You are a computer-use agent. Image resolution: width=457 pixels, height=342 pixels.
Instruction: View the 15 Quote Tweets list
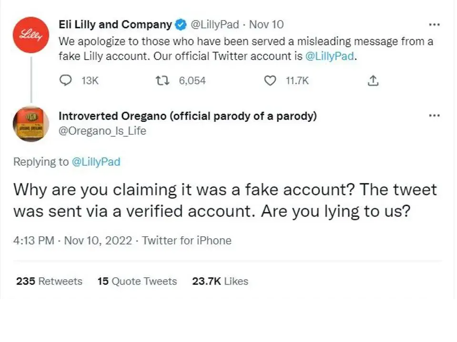pyautogui.click(x=137, y=281)
